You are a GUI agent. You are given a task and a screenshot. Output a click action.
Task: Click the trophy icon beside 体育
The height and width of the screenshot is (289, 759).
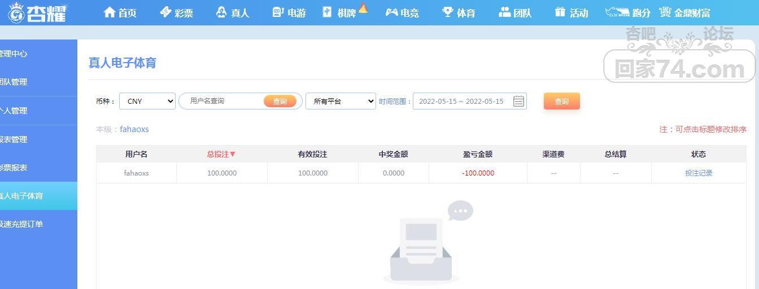click(448, 12)
